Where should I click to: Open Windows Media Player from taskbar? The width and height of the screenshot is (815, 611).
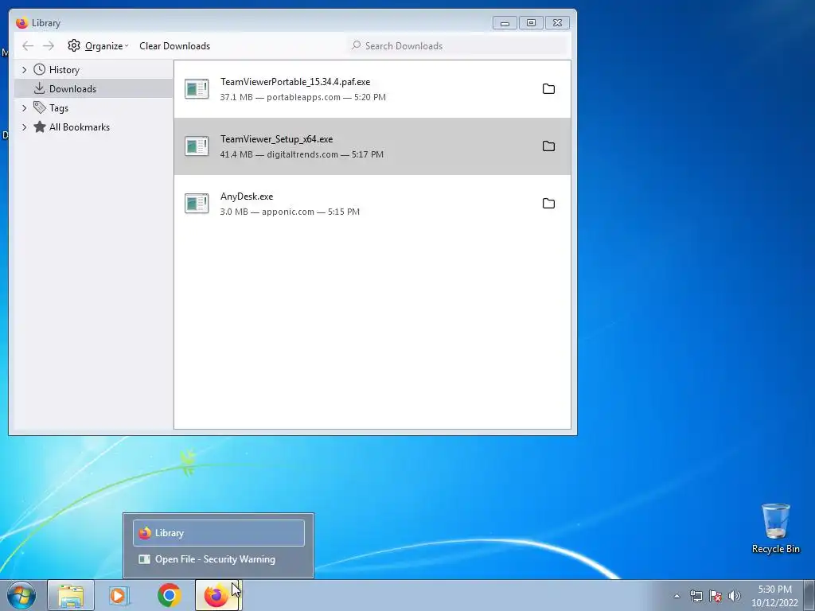tap(119, 595)
